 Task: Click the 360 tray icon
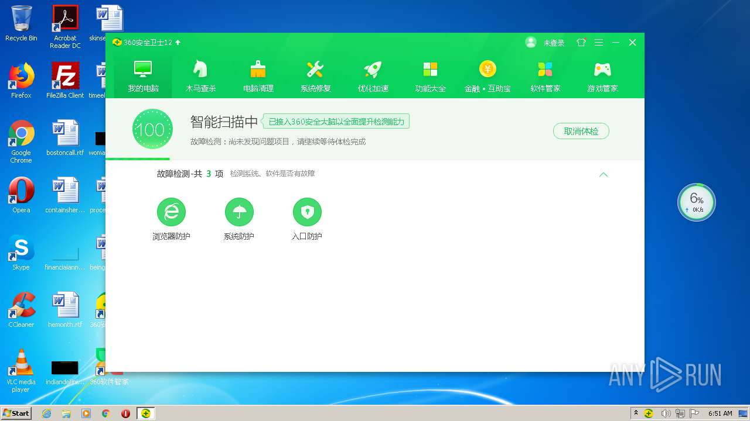tap(649, 413)
